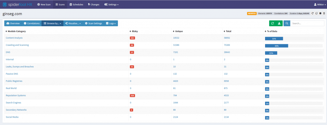Click the red 66 risky badge

click(x=132, y=45)
